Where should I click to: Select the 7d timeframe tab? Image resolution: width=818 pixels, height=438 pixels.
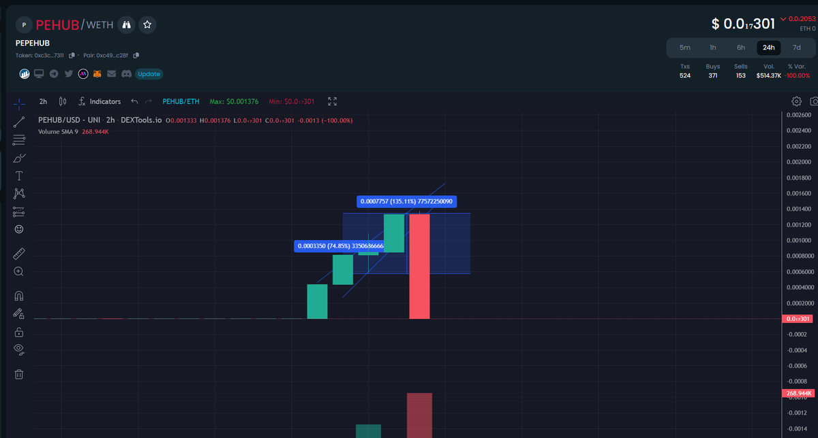[797, 48]
